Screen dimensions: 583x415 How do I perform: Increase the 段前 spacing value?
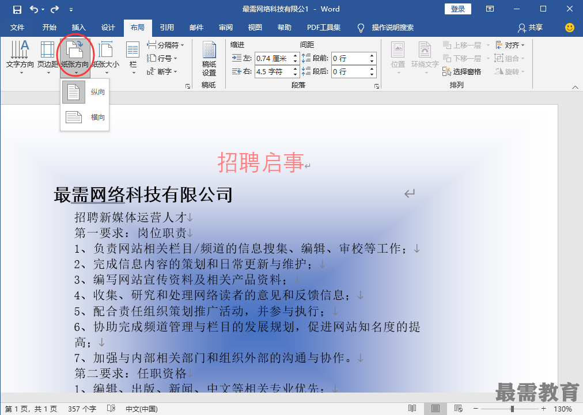pos(372,56)
